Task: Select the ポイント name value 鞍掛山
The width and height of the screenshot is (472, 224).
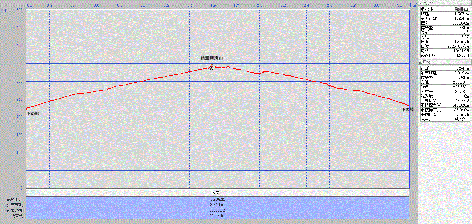Action: coord(462,9)
